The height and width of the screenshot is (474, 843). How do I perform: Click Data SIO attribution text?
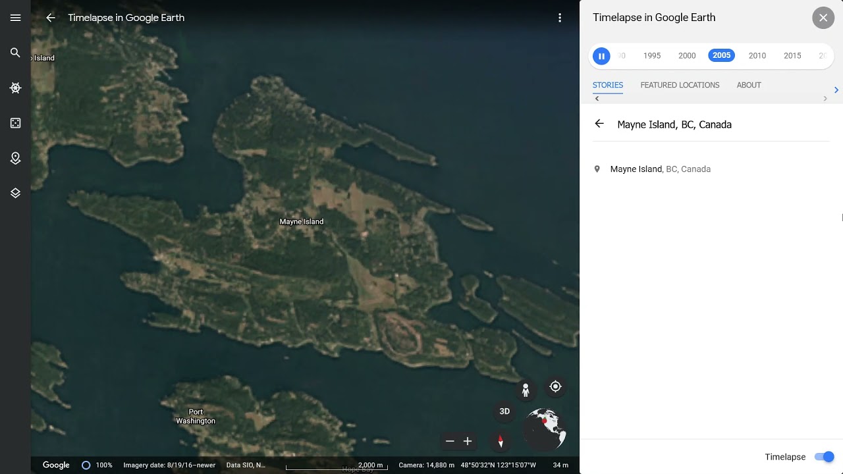(246, 465)
